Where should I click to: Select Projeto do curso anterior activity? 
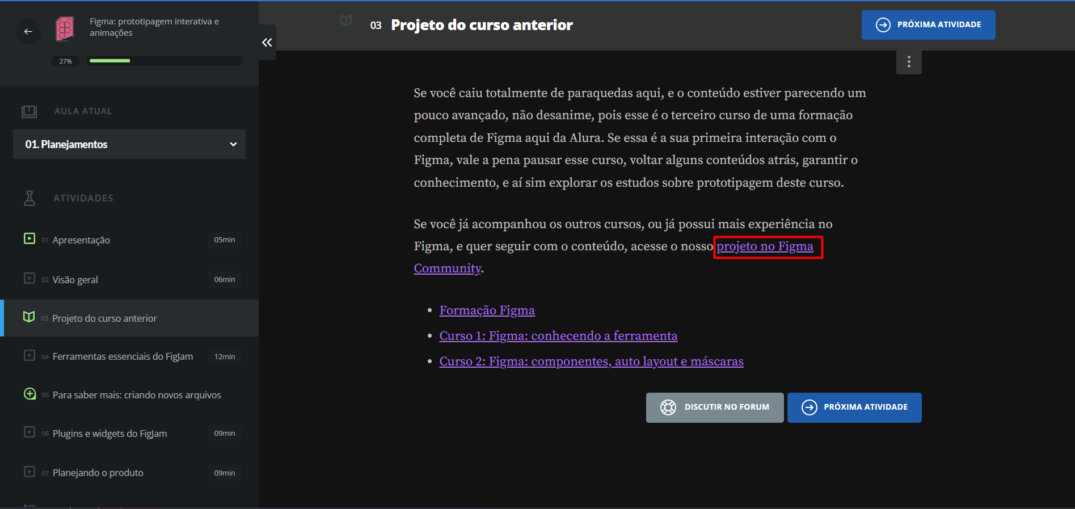tap(130, 318)
